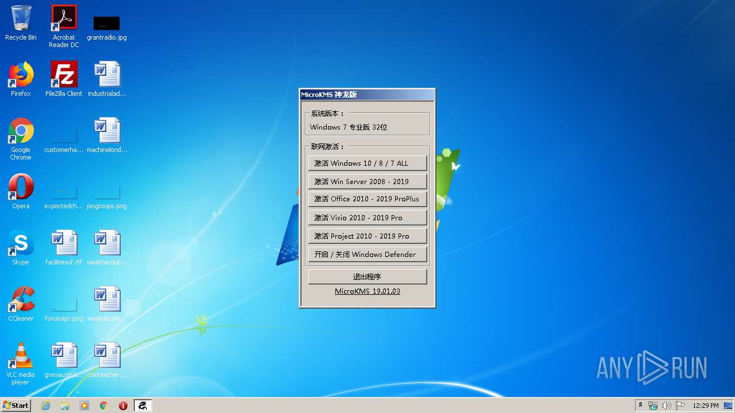The image size is (735, 413).
Task: Open Action Center flag icon
Action: tap(680, 406)
